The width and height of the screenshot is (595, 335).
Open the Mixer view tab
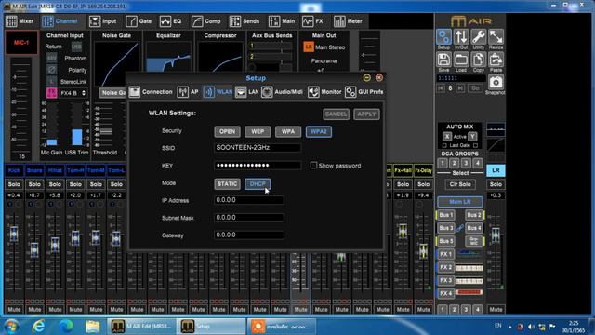[20, 21]
